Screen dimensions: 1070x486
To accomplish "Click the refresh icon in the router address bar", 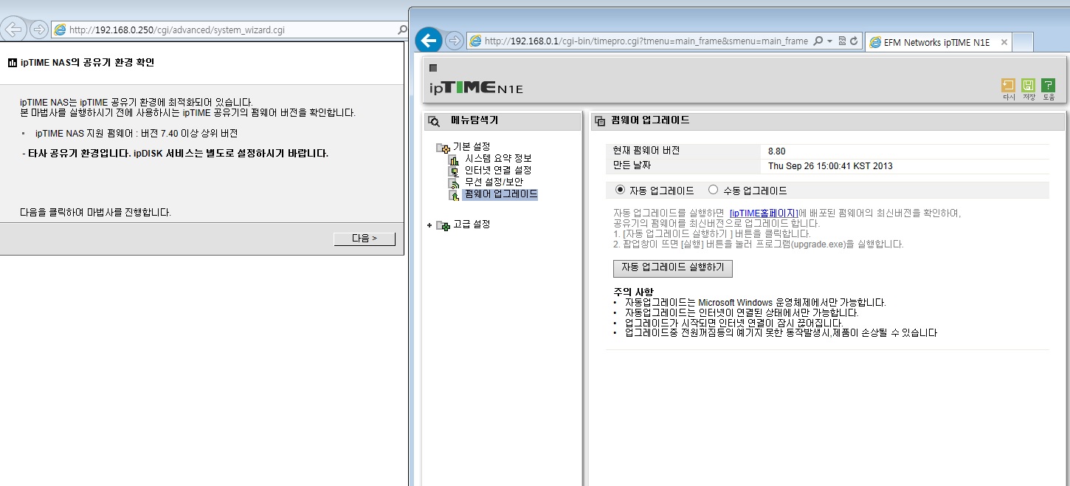I will coord(854,41).
